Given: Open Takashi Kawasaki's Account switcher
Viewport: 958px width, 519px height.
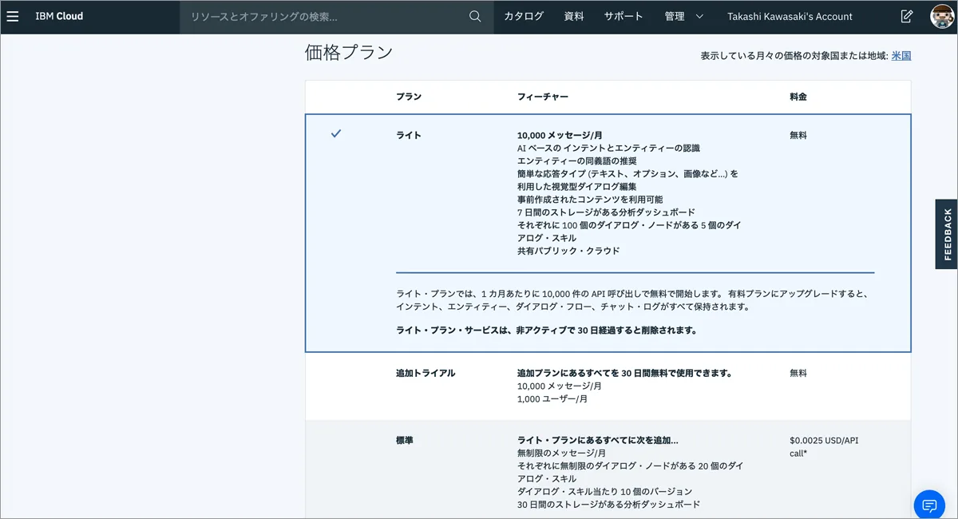Looking at the screenshot, I should pos(790,16).
